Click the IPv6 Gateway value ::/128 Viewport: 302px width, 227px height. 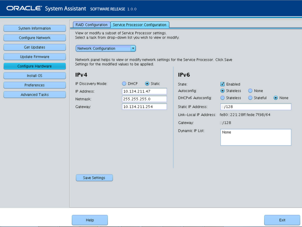point(225,122)
